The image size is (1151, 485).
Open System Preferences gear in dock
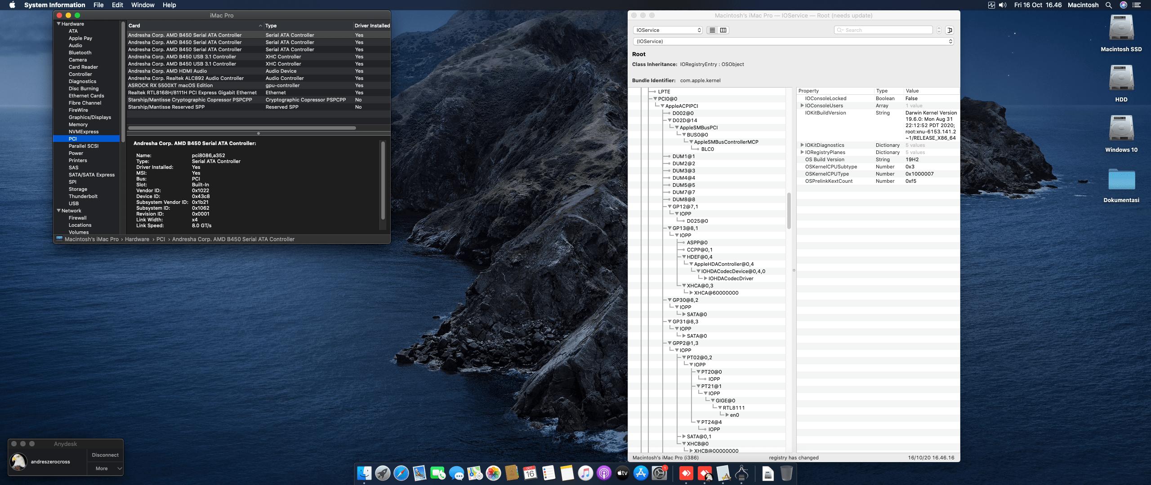659,473
